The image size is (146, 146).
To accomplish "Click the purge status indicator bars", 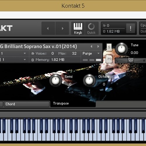I will point(92,60).
